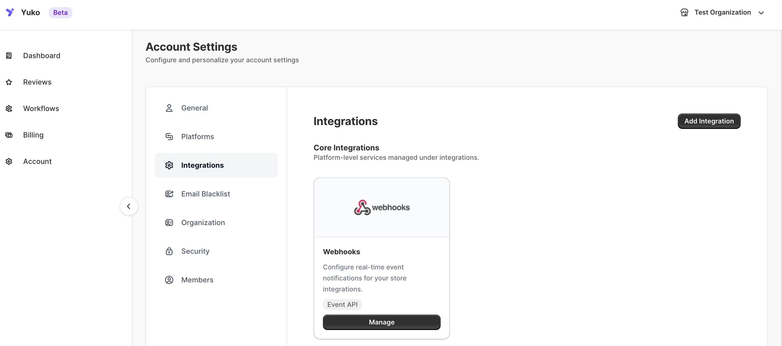Open the Members settings tab
The height and width of the screenshot is (346, 782).
pos(216,280)
